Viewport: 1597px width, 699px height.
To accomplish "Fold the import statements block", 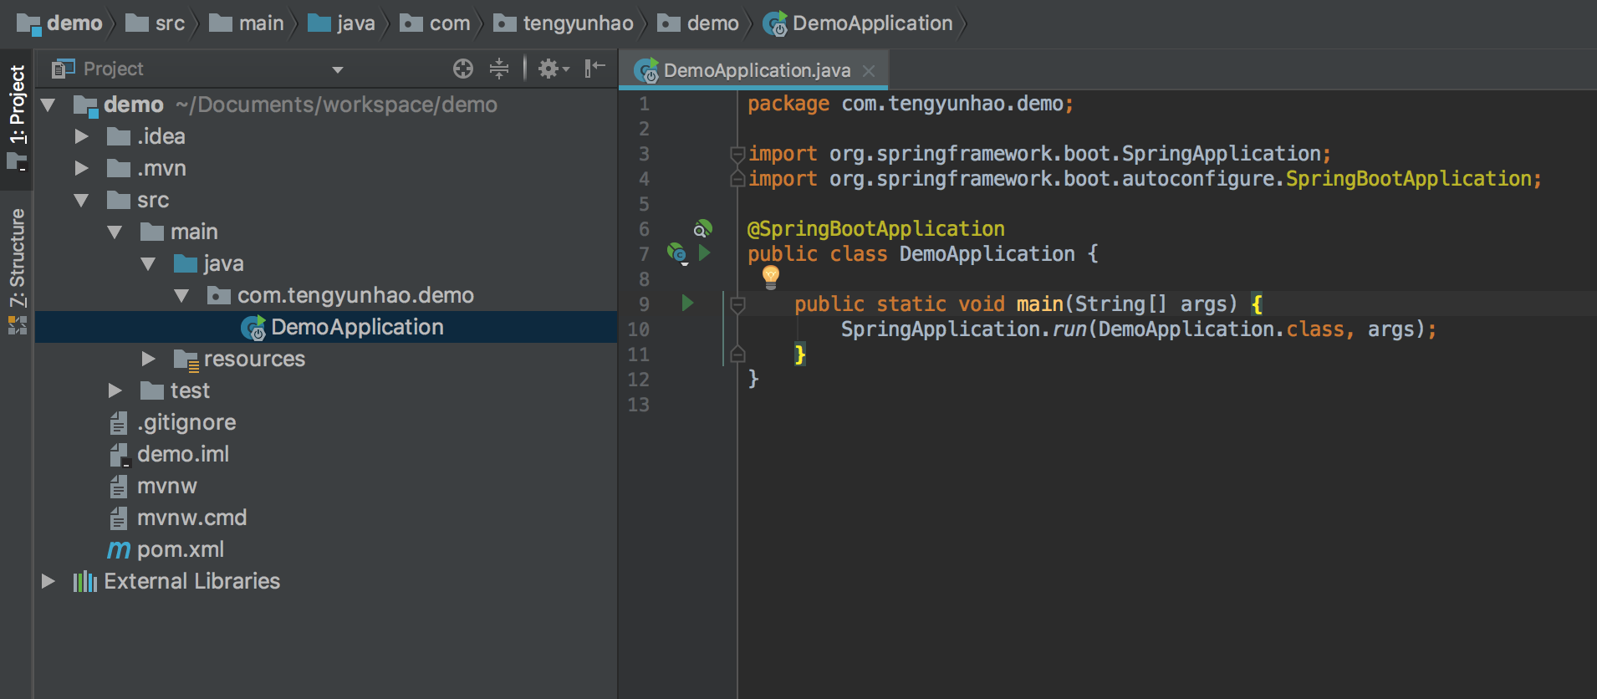I will 737,154.
